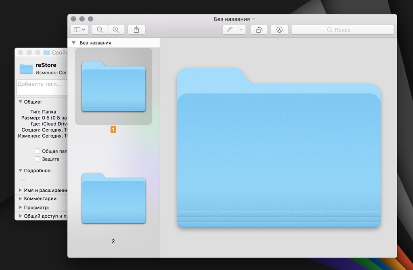Click the reStore folder name

46,65
